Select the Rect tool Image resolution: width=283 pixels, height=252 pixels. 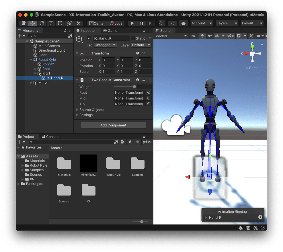point(60,23)
